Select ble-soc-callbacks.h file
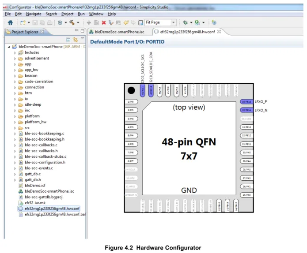The height and width of the screenshot is (253, 307). pos(41,151)
